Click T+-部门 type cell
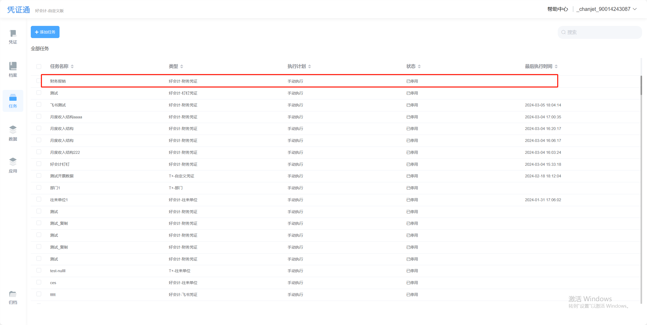Image resolution: width=647 pixels, height=325 pixels. click(x=176, y=188)
